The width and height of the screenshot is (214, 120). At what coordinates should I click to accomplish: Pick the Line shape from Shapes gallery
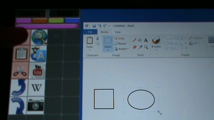[x=166, y=39]
